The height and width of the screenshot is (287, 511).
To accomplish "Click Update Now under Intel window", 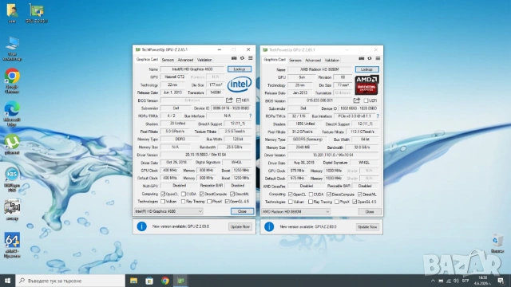I will (x=240, y=226).
